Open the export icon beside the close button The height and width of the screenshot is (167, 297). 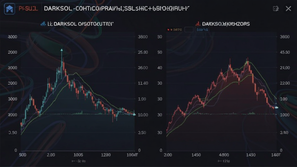276,8
